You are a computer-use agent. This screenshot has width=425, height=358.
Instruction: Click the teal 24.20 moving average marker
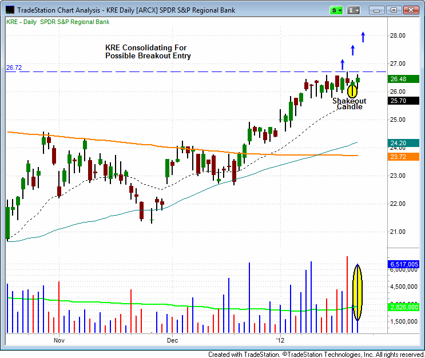(403, 143)
